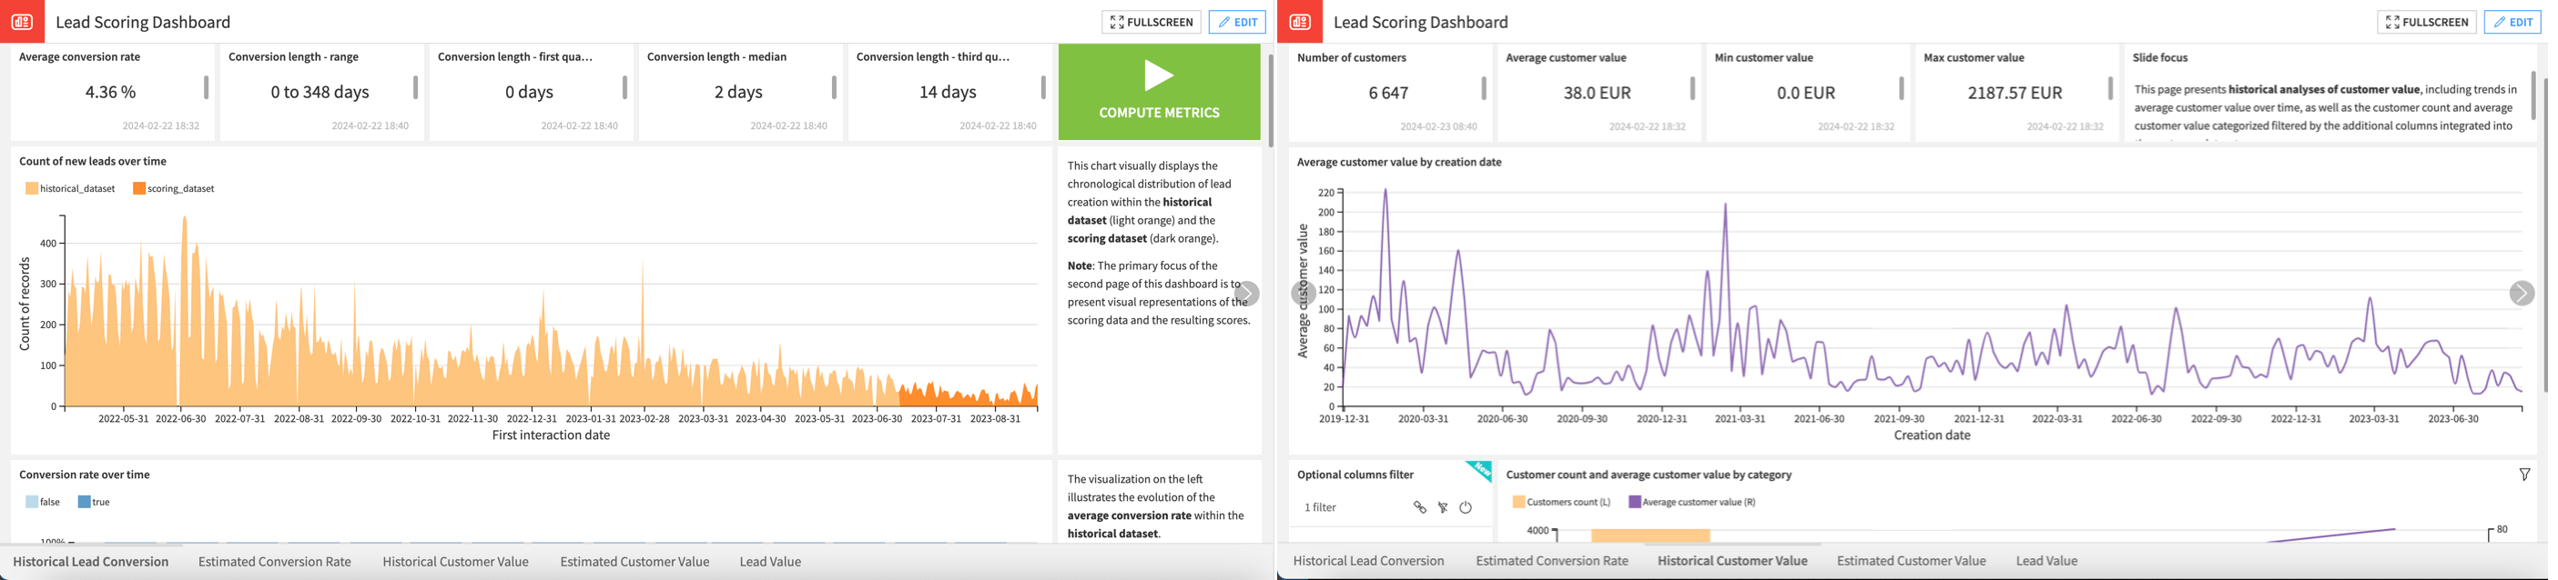
Task: Toggle historical_dataset legend swatch
Action: pyautogui.click(x=32, y=188)
